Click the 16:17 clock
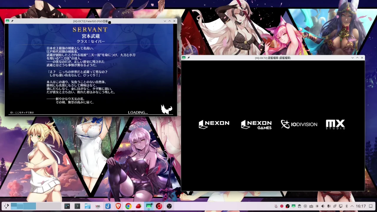Screen dimensions: 377x212 361,206
